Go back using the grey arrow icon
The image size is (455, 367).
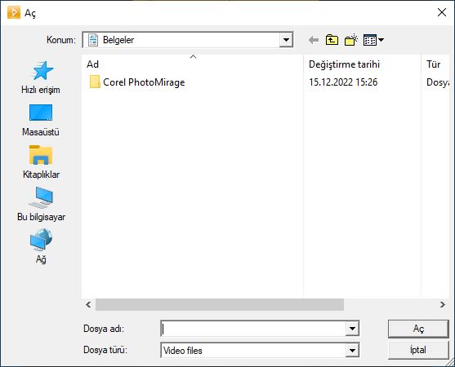point(314,40)
